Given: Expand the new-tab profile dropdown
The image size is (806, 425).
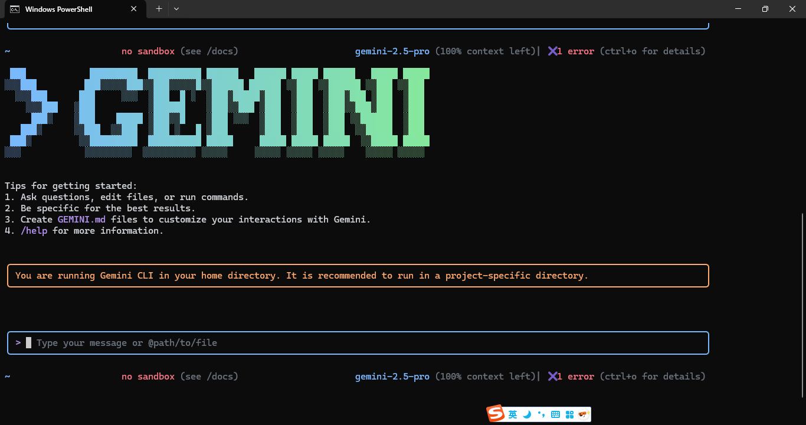Looking at the screenshot, I should click(176, 9).
